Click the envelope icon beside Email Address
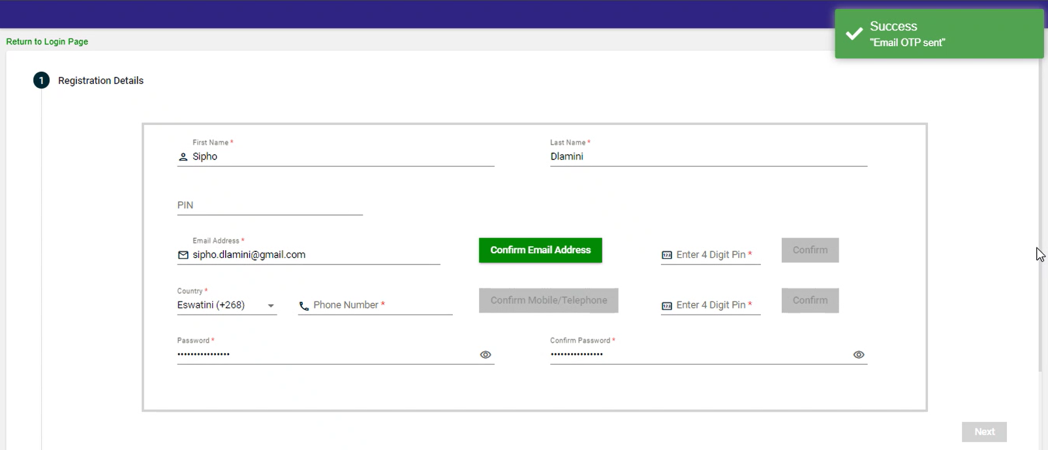The image size is (1048, 450). (x=183, y=255)
